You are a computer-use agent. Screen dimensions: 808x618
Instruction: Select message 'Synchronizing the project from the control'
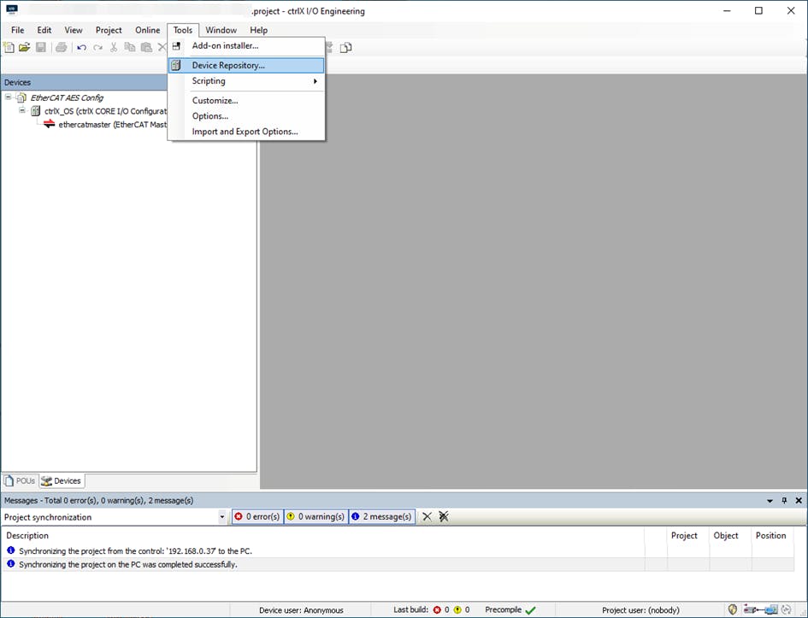click(398, 550)
